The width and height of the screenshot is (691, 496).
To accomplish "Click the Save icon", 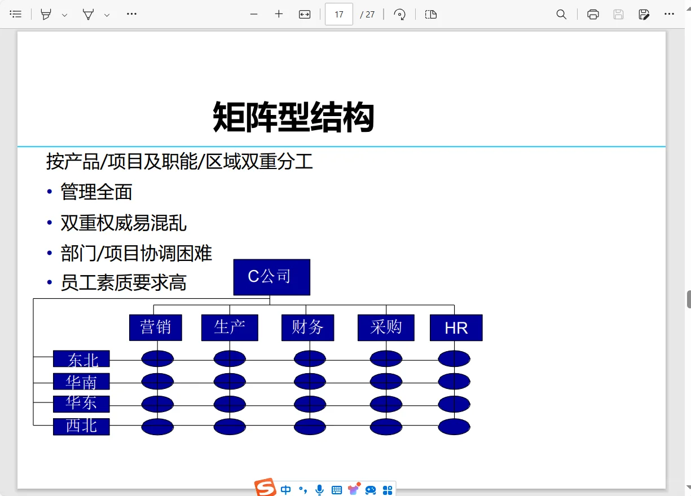I will click(x=619, y=14).
